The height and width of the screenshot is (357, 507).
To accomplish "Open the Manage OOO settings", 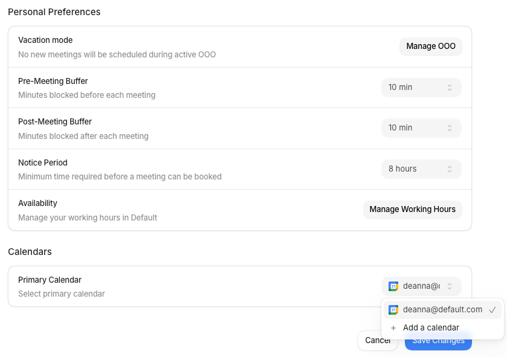I will pyautogui.click(x=431, y=46).
